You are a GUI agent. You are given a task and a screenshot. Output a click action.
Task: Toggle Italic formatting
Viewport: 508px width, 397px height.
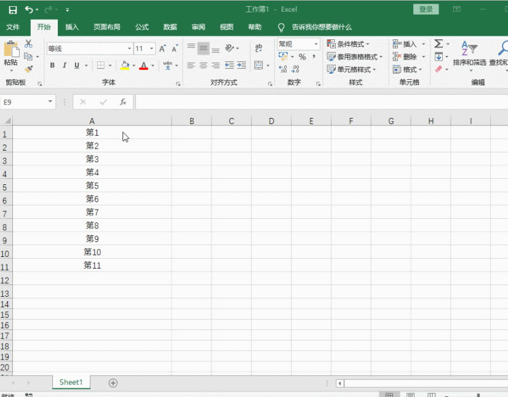click(65, 65)
